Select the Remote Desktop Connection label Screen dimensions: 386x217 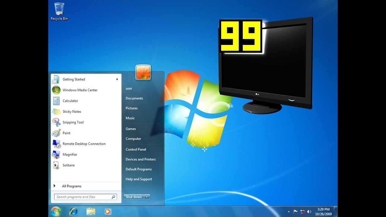point(84,144)
